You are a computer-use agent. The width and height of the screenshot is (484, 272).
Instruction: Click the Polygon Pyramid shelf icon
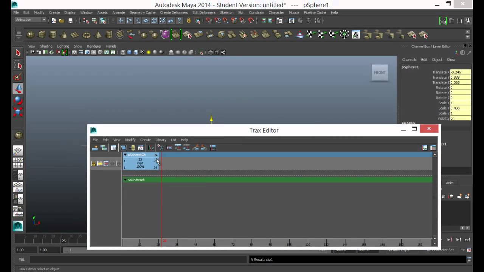pyautogui.click(x=98, y=35)
